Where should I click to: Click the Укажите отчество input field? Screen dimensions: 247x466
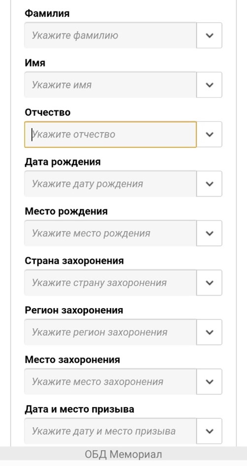(110, 134)
